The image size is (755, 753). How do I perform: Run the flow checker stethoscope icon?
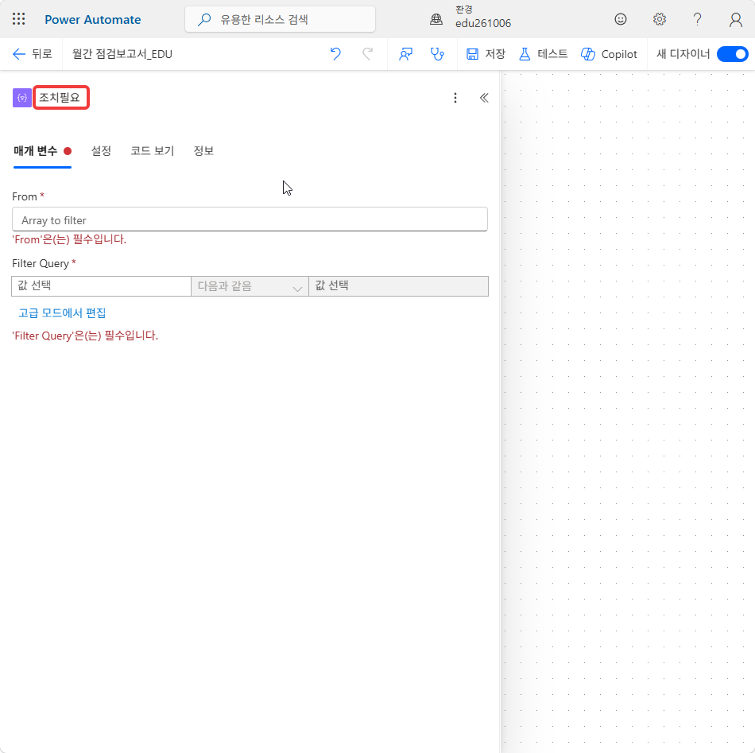(x=437, y=54)
